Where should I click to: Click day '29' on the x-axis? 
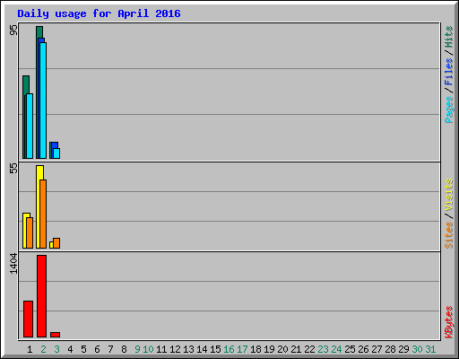click(403, 349)
